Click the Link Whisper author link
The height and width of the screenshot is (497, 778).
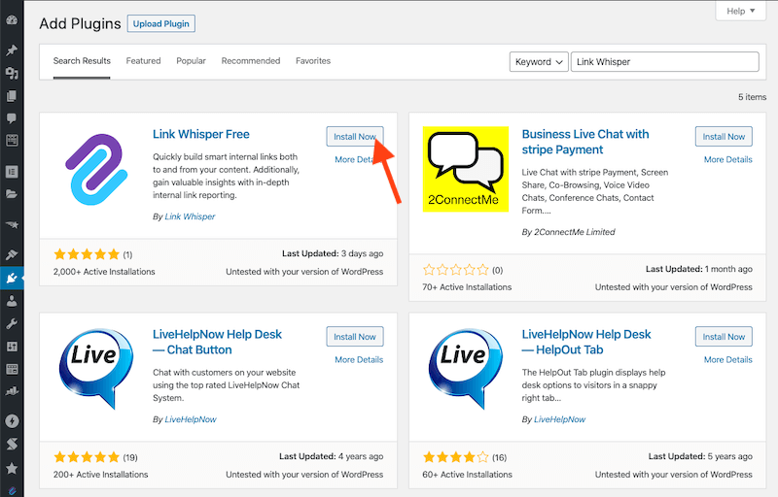coord(190,216)
